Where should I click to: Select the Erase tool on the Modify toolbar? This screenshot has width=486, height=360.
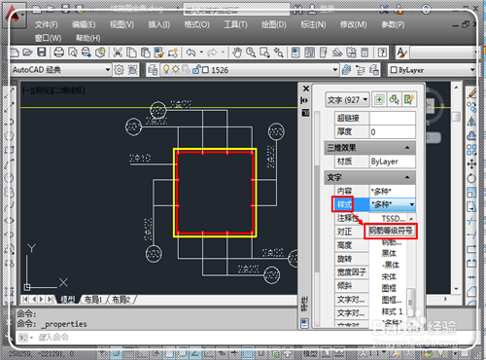[x=471, y=93]
